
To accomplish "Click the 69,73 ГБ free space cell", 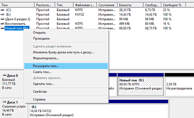I will click(151, 28).
